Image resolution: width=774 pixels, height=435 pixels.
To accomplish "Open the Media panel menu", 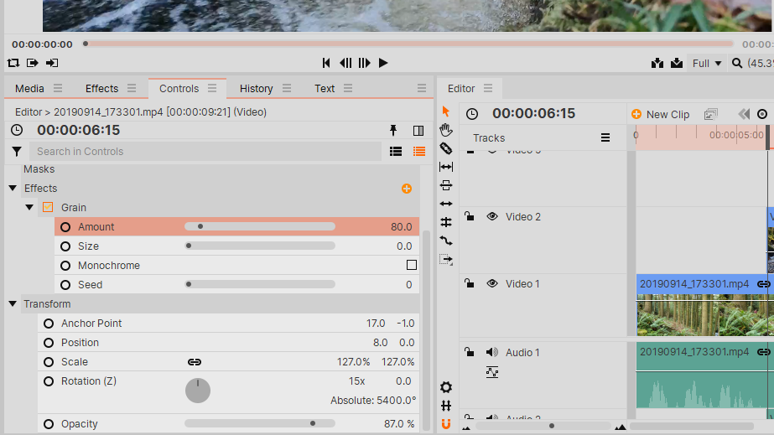I will (x=58, y=88).
